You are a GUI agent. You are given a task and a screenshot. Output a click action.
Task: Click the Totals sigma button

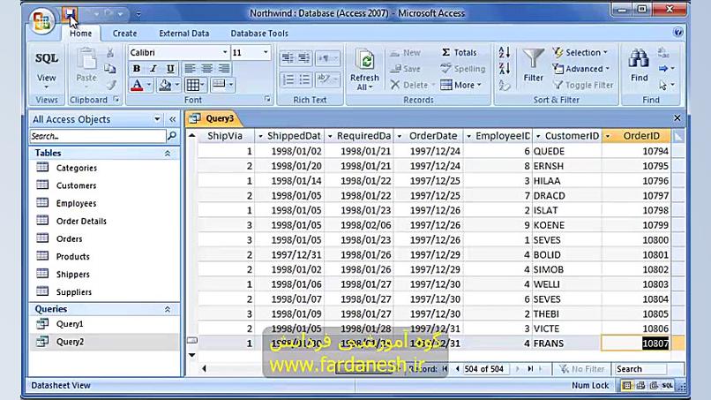click(459, 53)
